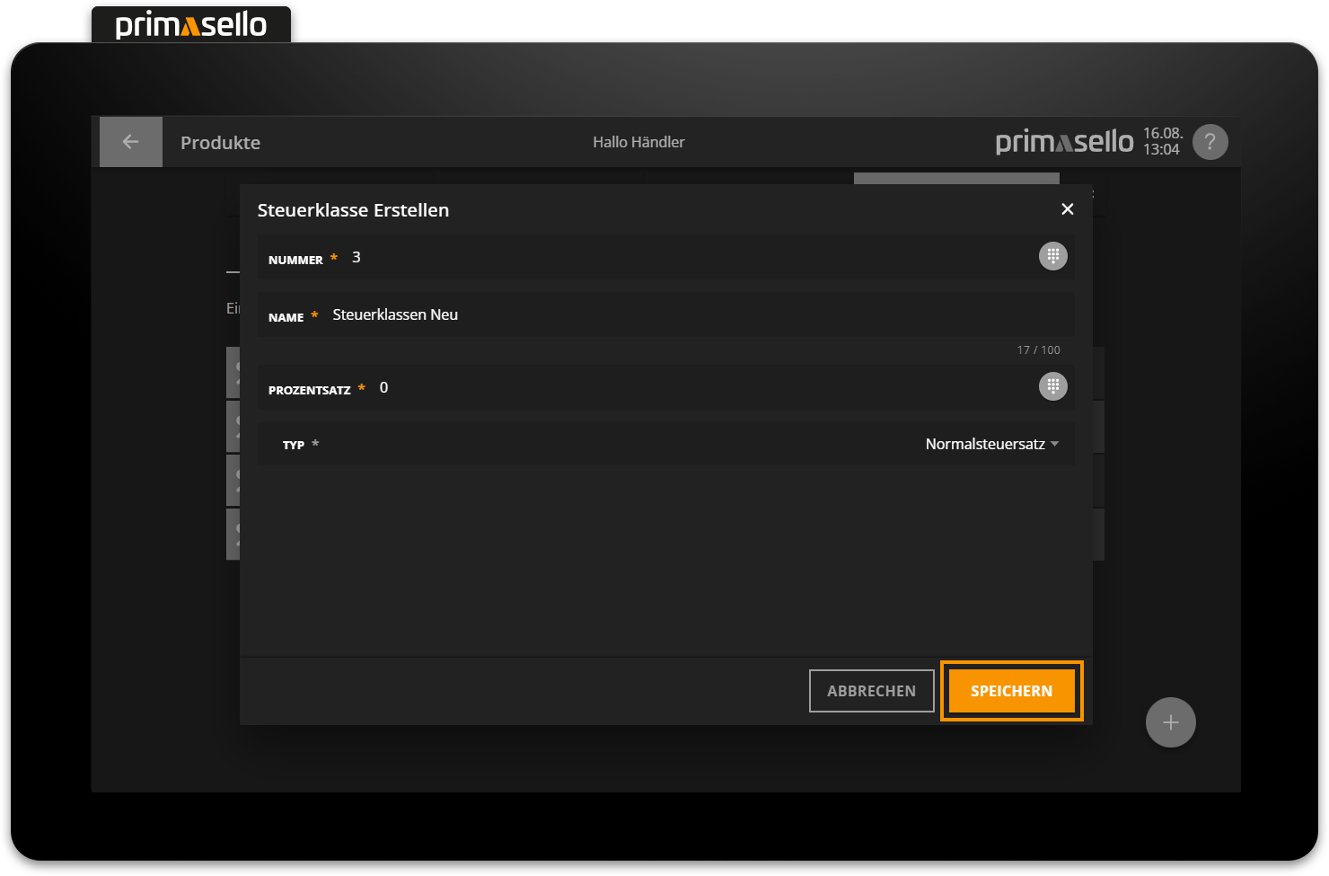
Task: Click the back arrow in the header
Action: point(130,142)
